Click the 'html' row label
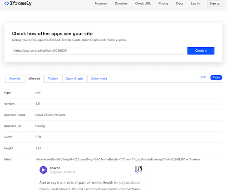The width and height of the screenshot is (227, 190). tap(8, 159)
